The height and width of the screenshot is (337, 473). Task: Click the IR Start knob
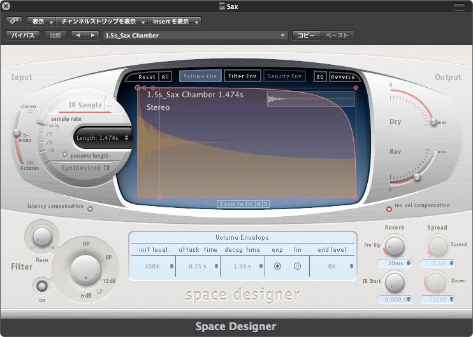point(395,282)
